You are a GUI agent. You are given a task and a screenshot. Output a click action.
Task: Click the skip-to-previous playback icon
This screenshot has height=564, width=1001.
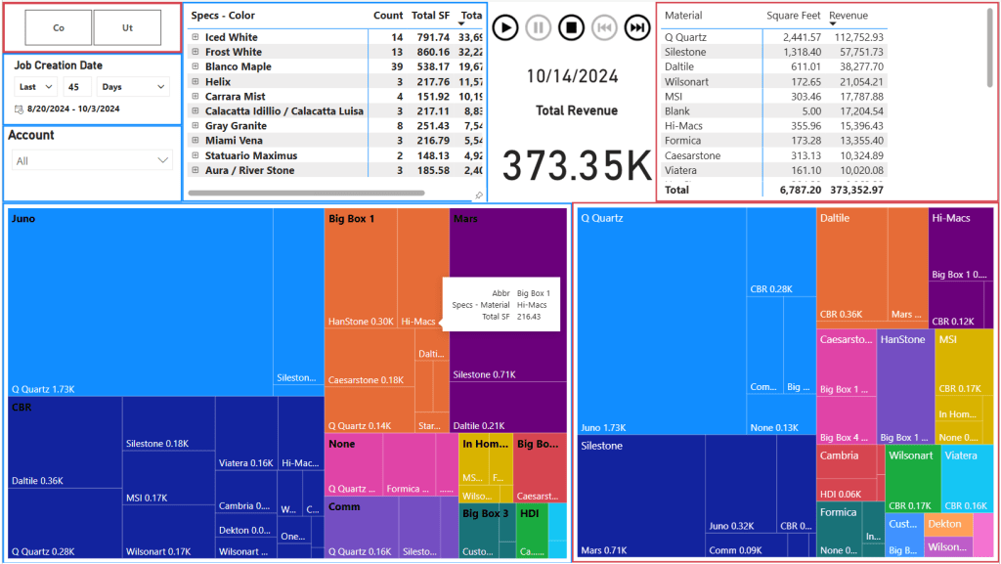click(x=605, y=27)
